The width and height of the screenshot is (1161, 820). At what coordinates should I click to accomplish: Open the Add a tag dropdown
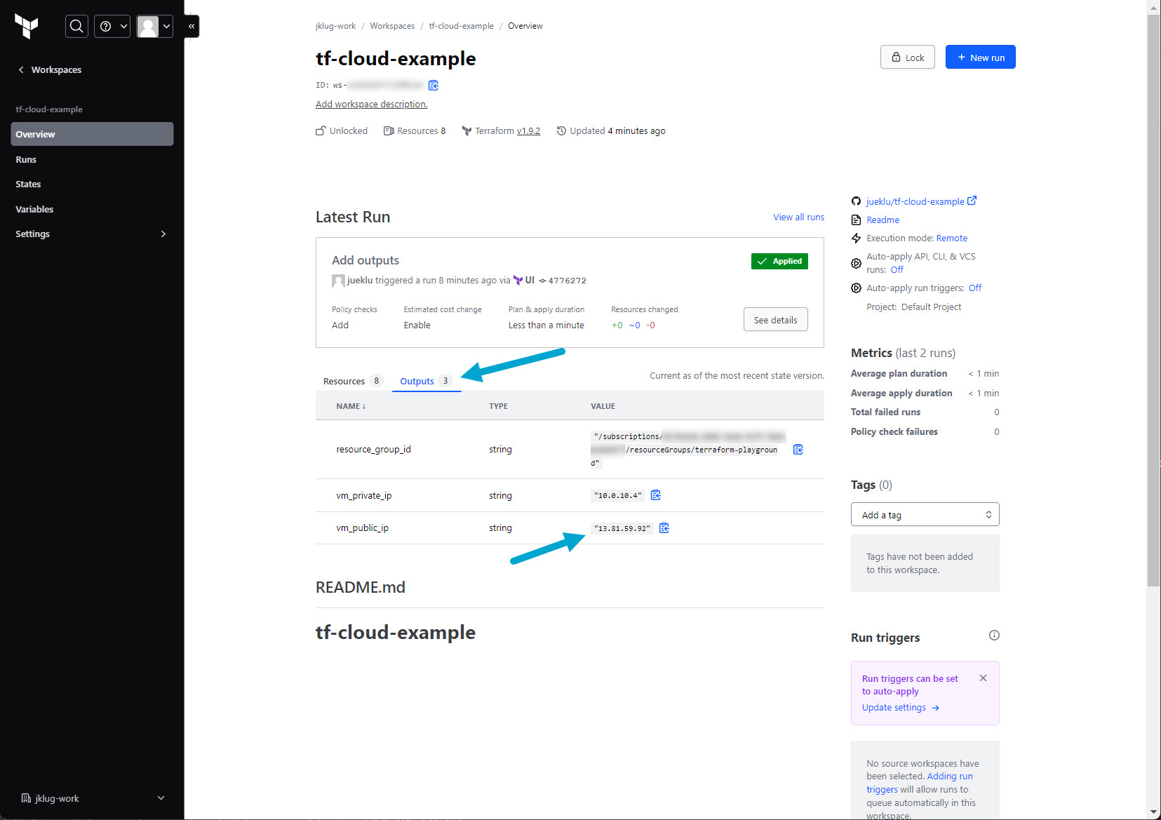(x=925, y=515)
